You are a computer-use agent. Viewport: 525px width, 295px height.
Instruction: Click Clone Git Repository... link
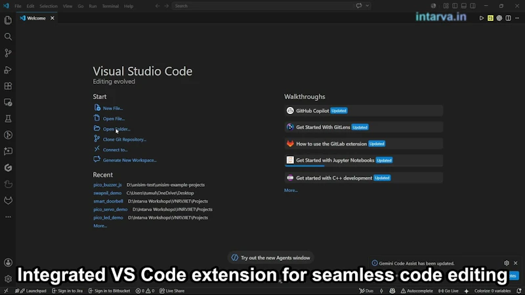click(x=125, y=140)
